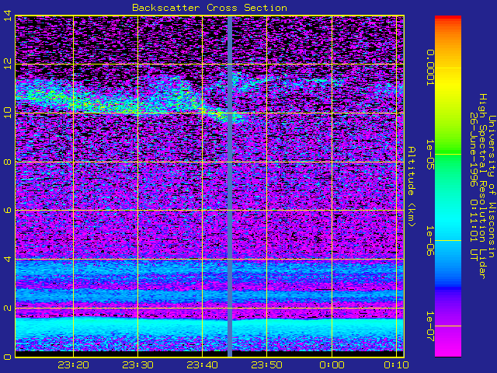
Task: Click the 23:40 time axis label
Action: (202, 365)
